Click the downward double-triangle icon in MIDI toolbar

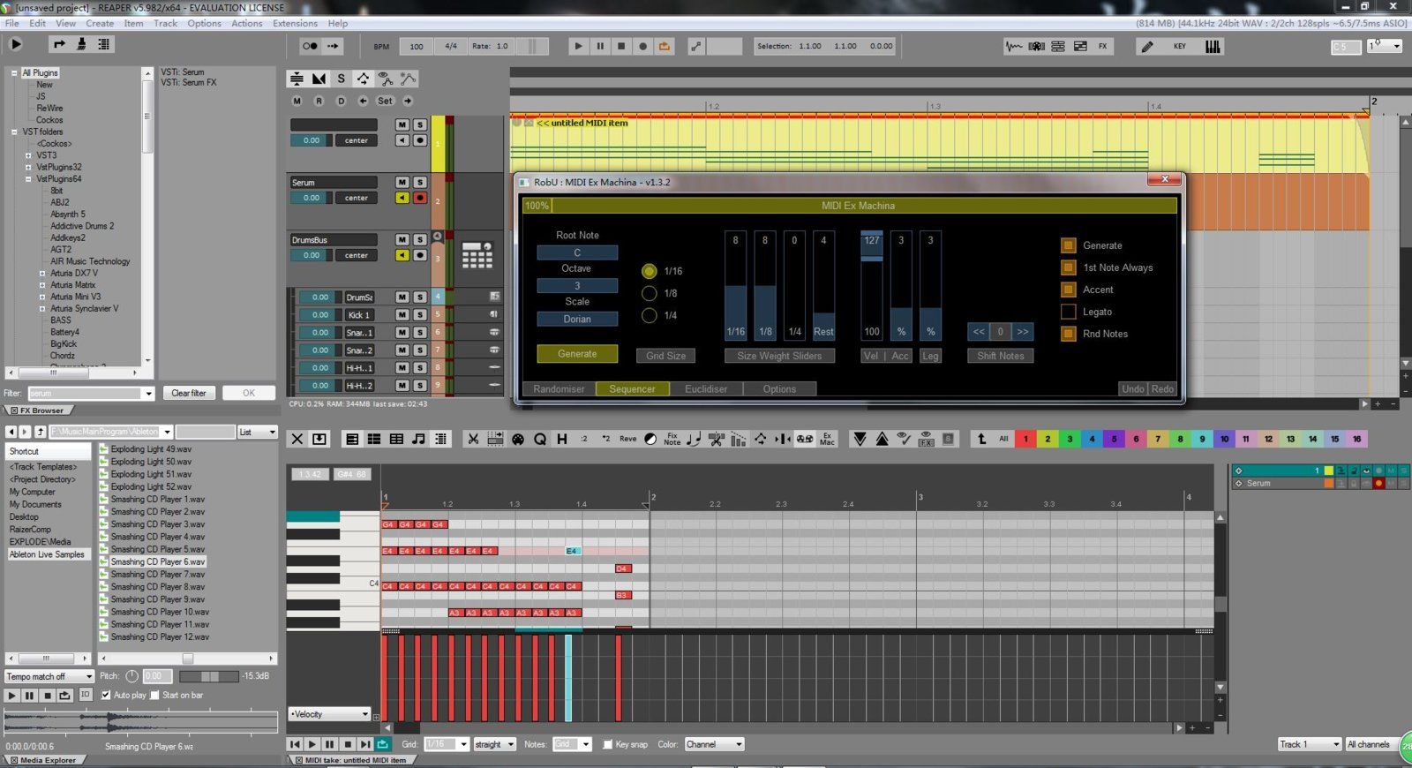pyautogui.click(x=860, y=439)
